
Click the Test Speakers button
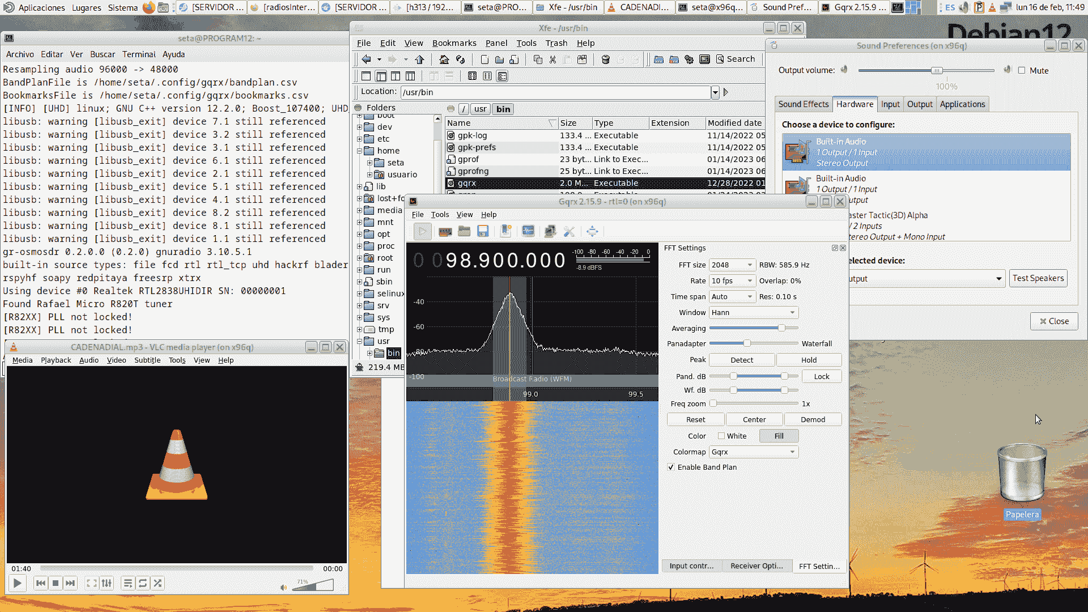point(1038,278)
